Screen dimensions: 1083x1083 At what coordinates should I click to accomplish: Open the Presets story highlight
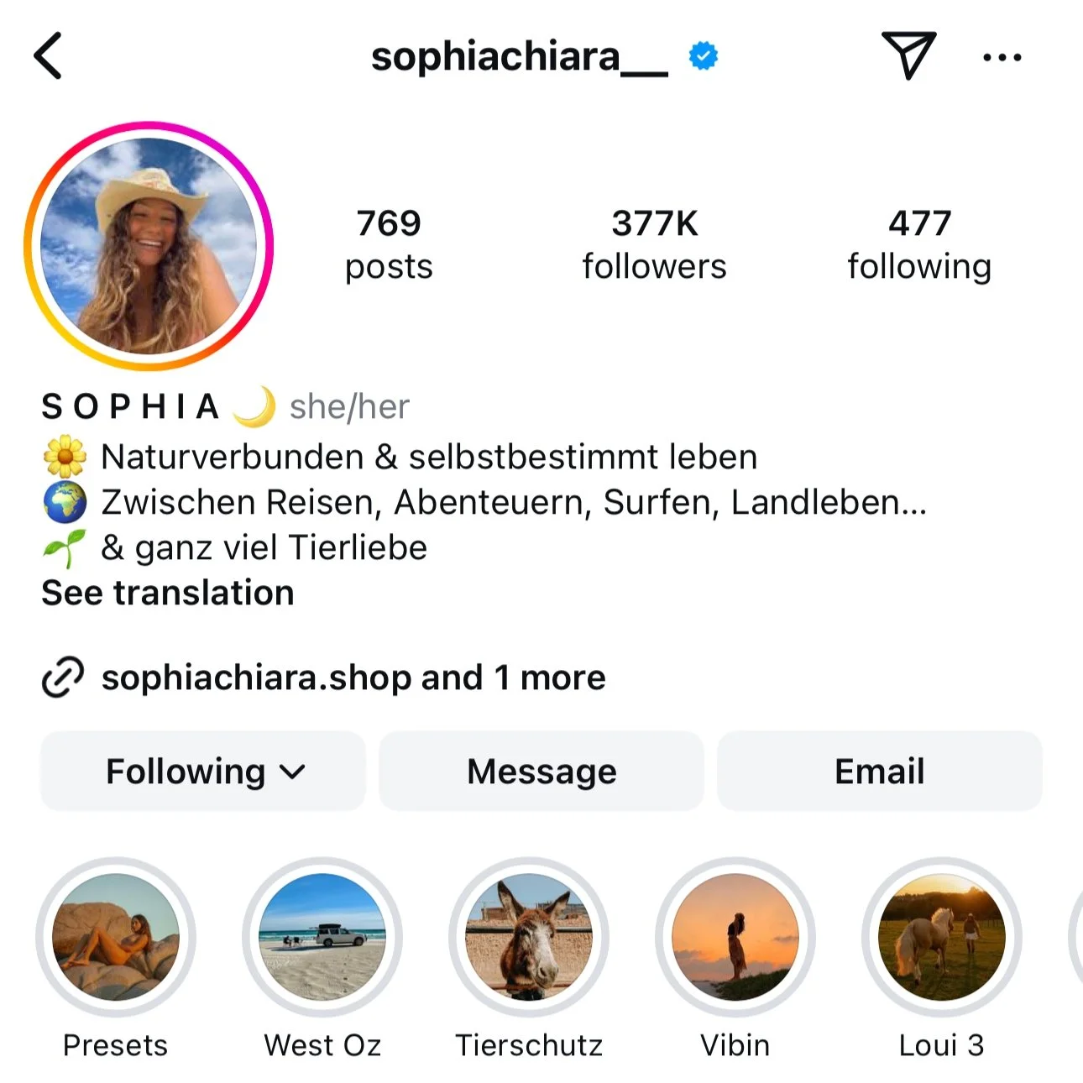pos(116,937)
